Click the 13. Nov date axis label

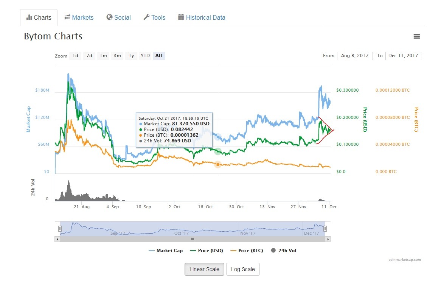tap(267, 207)
